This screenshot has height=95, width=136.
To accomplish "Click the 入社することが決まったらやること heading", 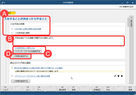I will 26,19.
